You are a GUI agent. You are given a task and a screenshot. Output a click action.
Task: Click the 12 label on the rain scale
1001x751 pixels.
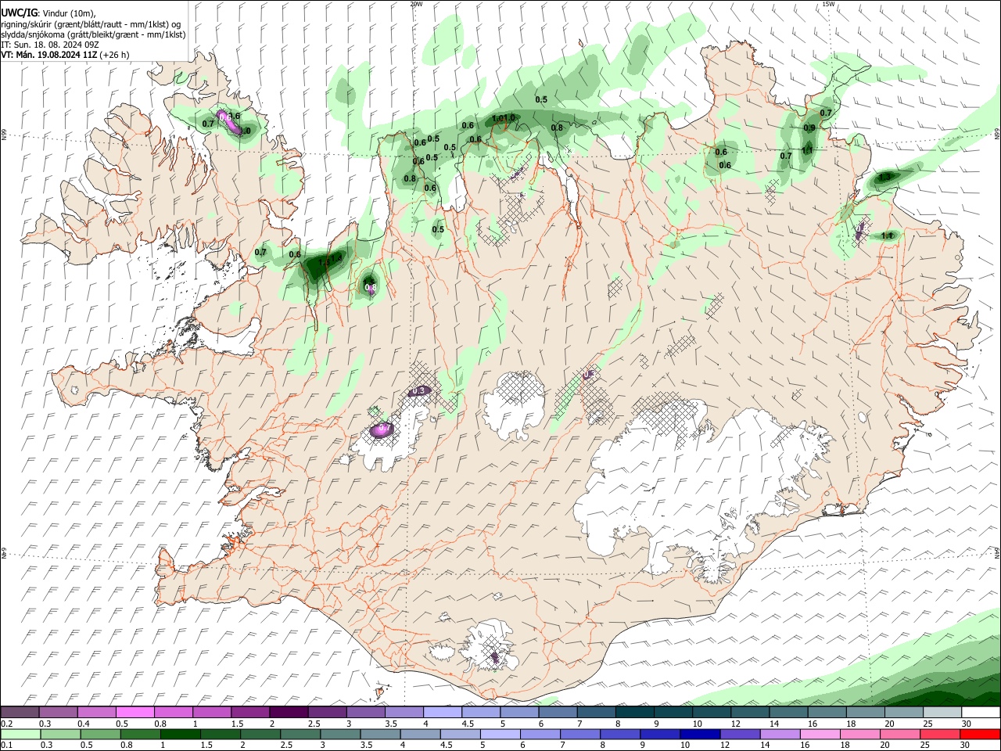pyautogui.click(x=723, y=746)
